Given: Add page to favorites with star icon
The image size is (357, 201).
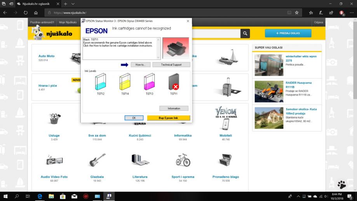Looking at the screenshot, I should click(297, 13).
